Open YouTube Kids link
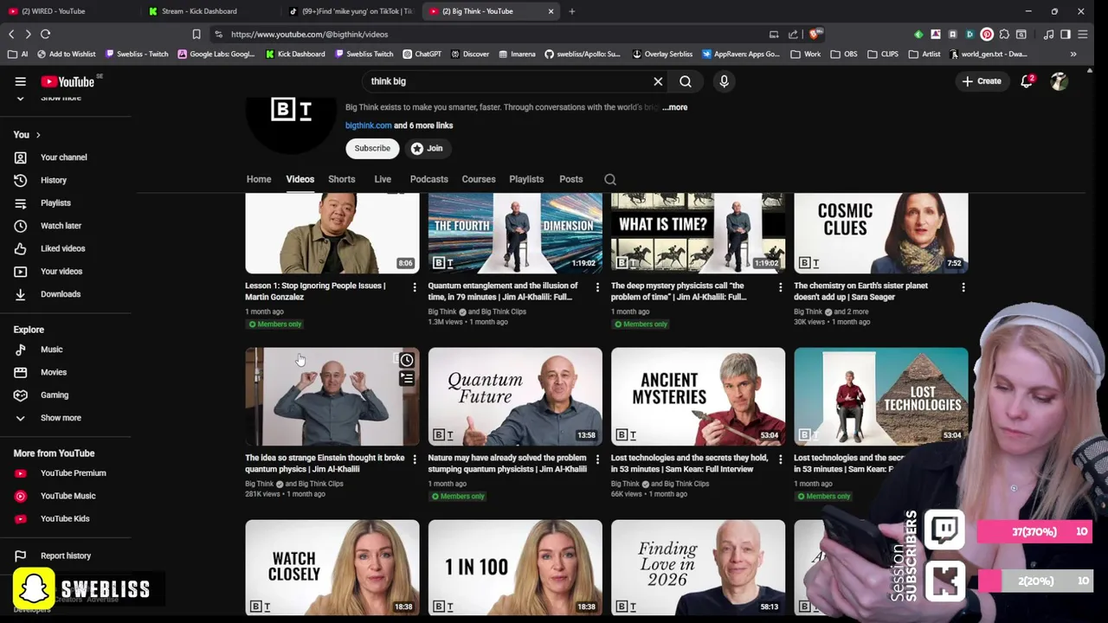Image resolution: width=1108 pixels, height=623 pixels. pyautogui.click(x=66, y=518)
